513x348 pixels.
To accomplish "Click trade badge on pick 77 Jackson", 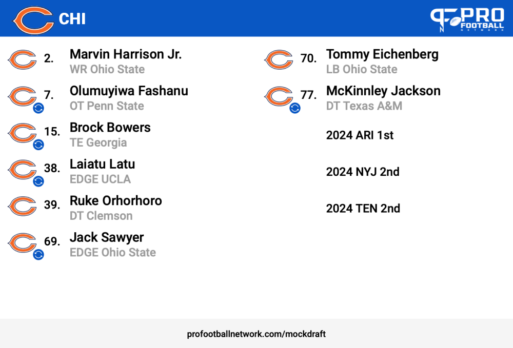I will [x=295, y=108].
